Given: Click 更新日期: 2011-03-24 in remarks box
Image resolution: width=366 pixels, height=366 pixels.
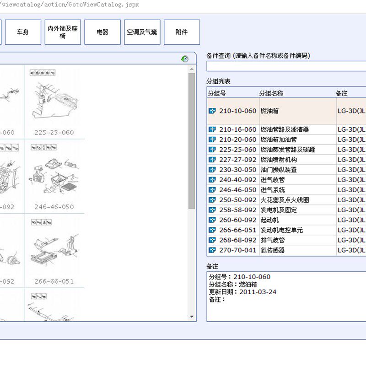Looking at the screenshot, I should pyautogui.click(x=242, y=292).
